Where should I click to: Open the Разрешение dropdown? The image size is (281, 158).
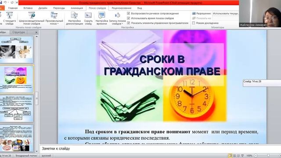click(x=226, y=14)
